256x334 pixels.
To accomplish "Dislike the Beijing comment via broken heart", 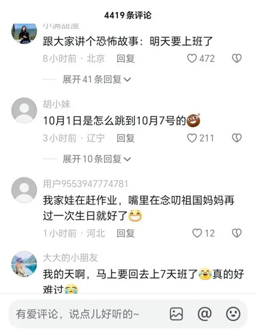I will [237, 58].
